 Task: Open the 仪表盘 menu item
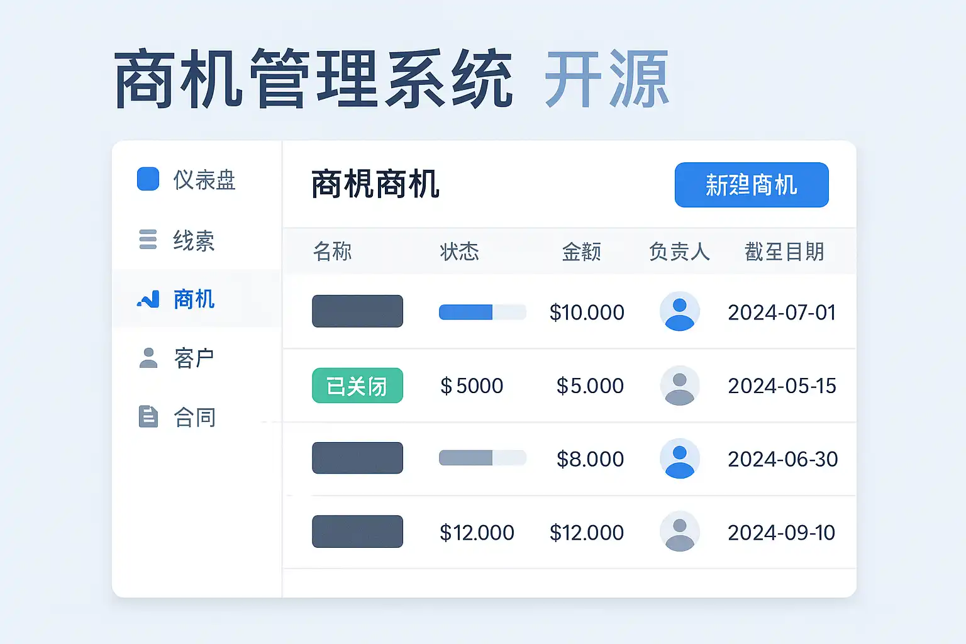click(204, 180)
